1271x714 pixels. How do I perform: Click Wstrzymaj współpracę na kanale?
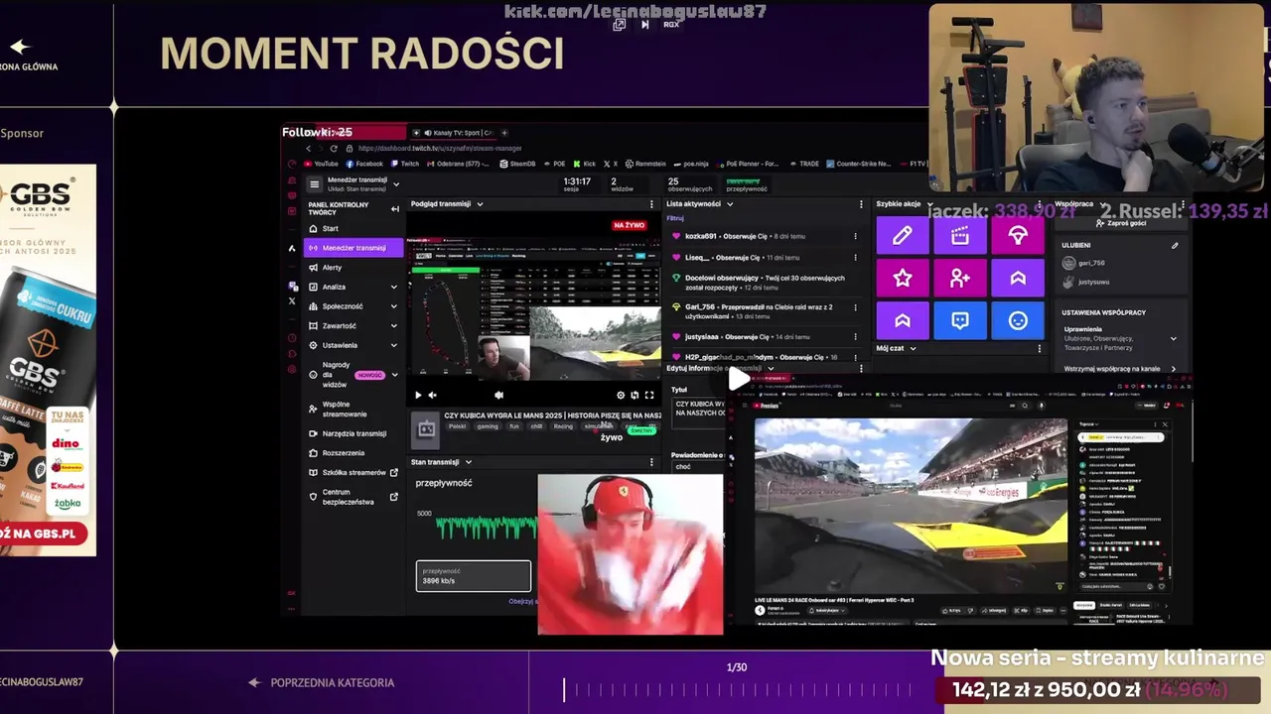click(1120, 369)
